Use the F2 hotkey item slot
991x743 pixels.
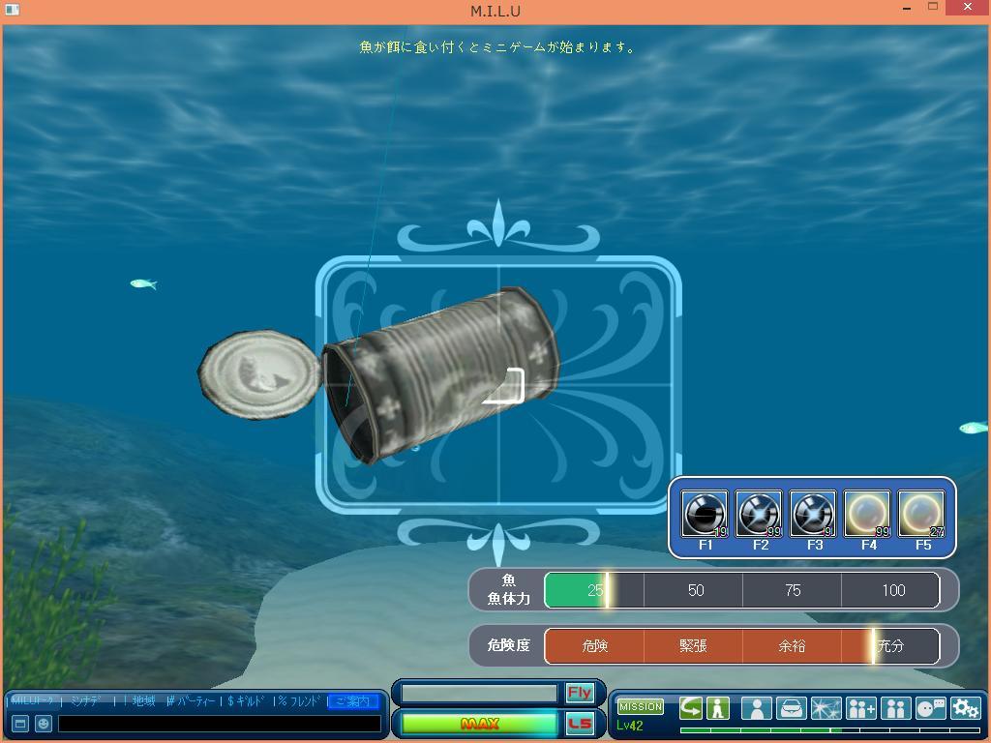point(759,513)
